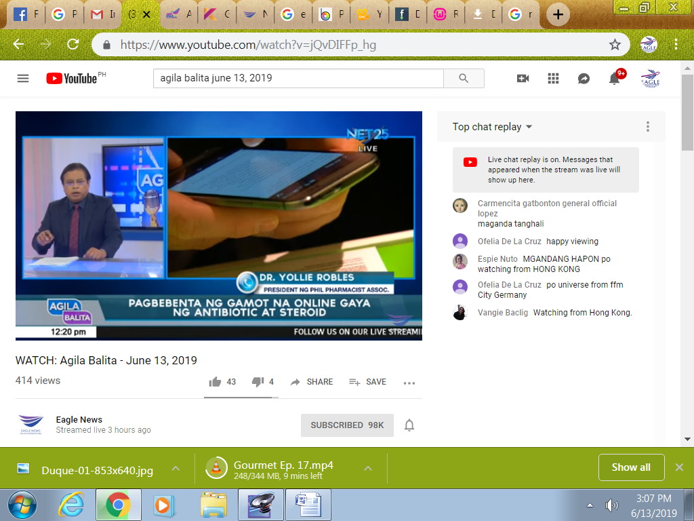Toggle the subscription notification bell
Image resolution: width=694 pixels, height=521 pixels.
click(x=409, y=425)
